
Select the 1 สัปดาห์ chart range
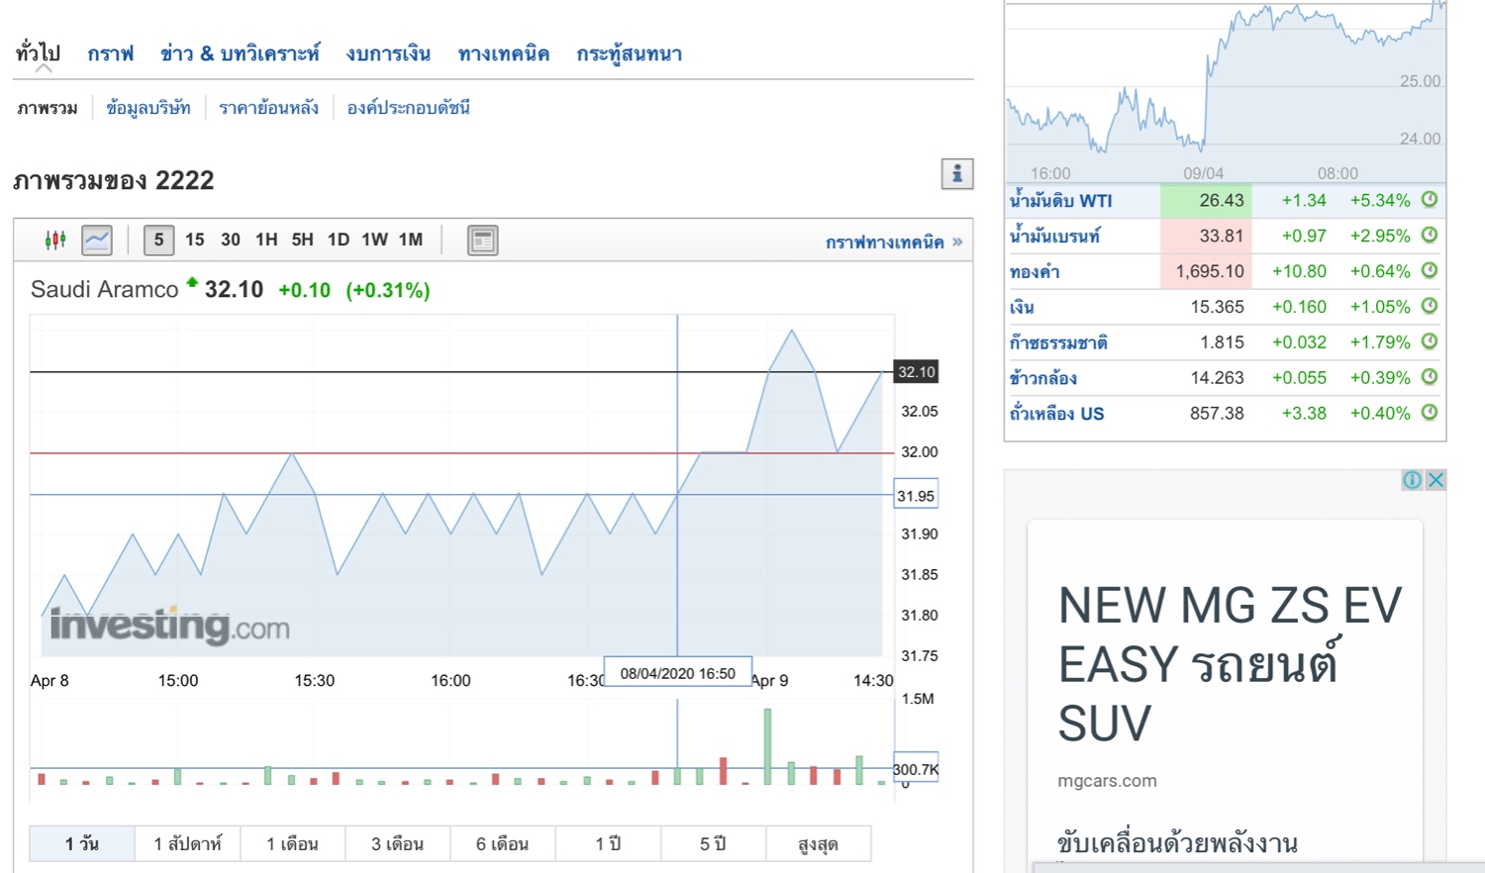tap(188, 843)
